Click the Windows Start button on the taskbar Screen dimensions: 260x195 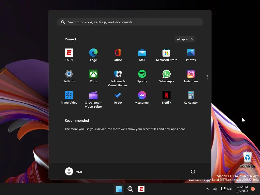[119, 189]
